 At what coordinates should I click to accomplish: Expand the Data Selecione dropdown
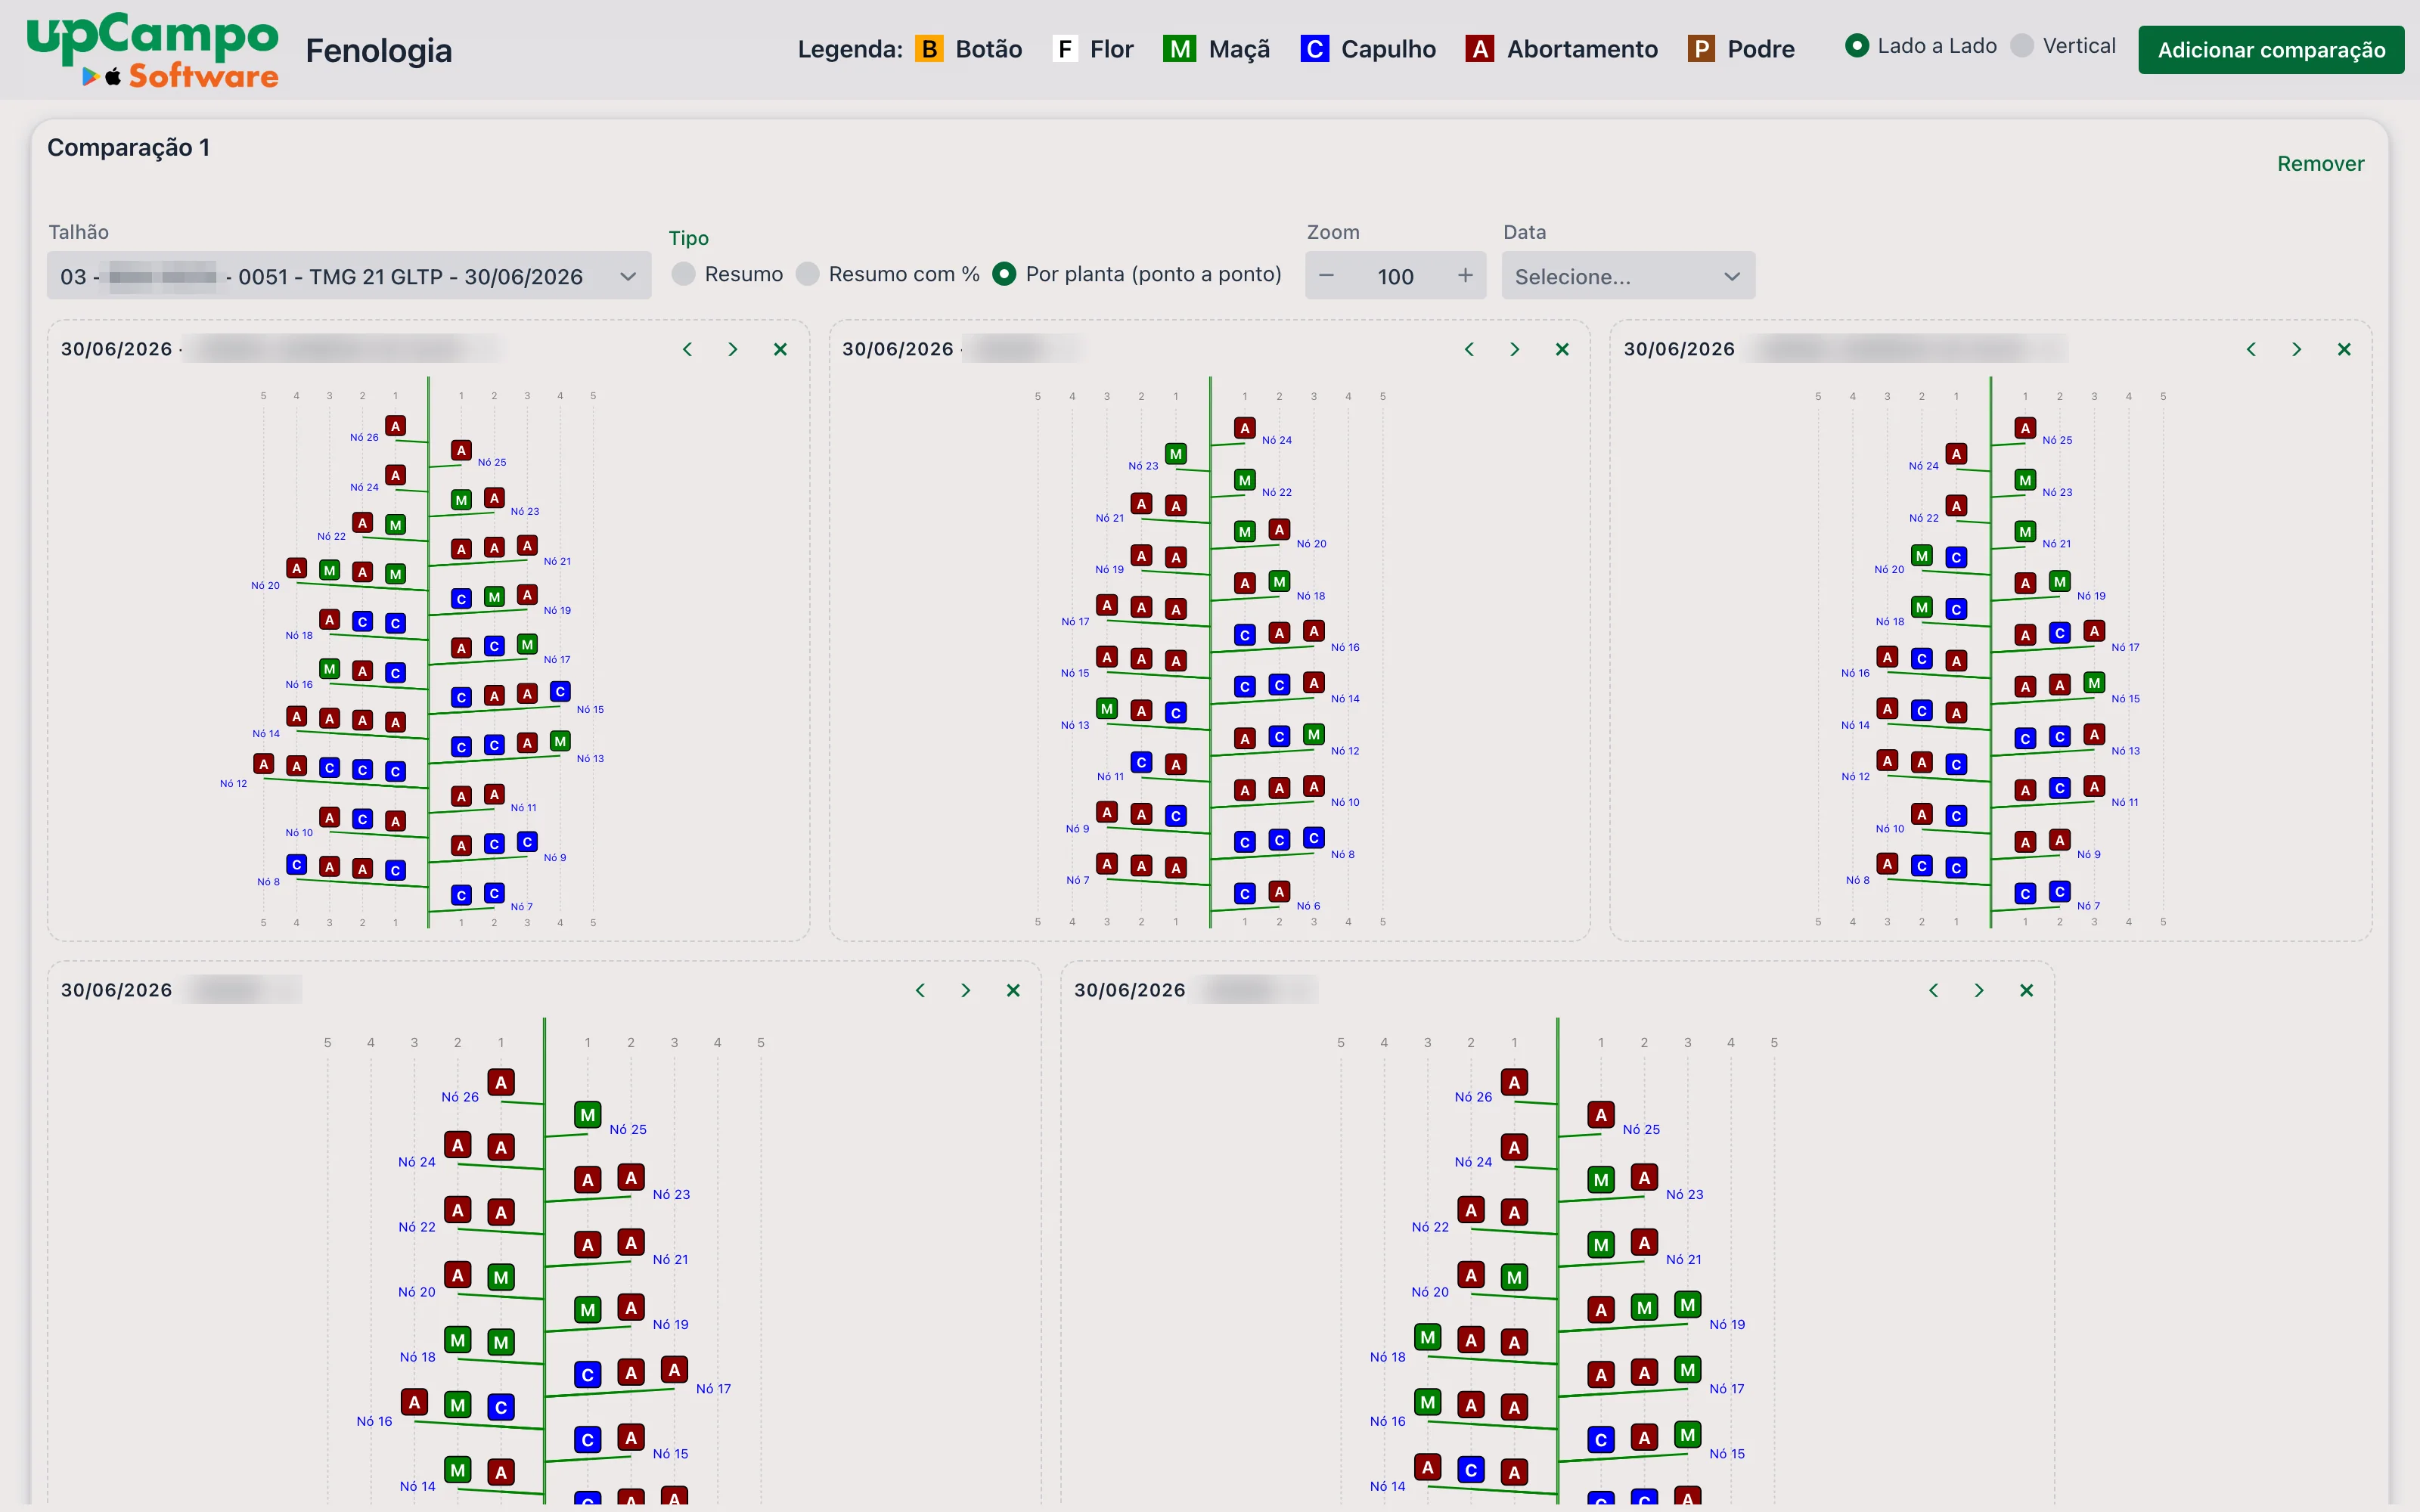coord(1628,276)
